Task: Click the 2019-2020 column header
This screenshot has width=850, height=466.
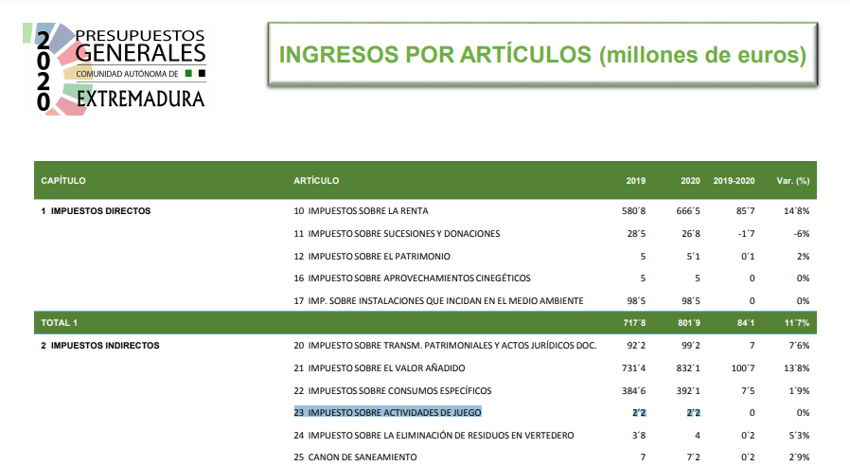Action: 734,181
